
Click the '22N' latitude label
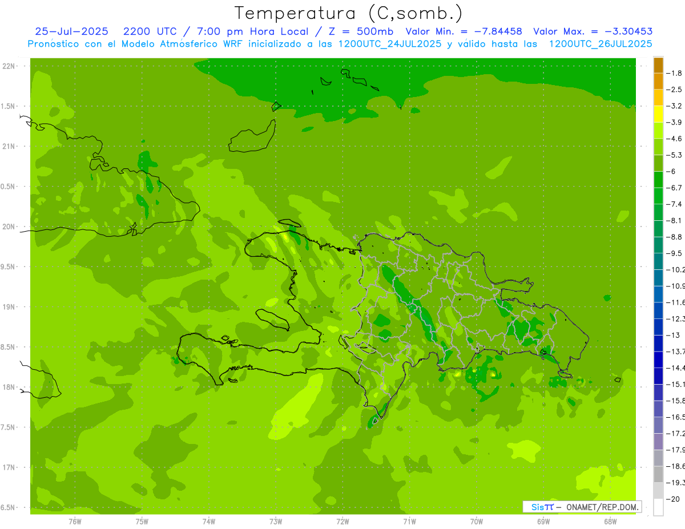[x=8, y=66]
